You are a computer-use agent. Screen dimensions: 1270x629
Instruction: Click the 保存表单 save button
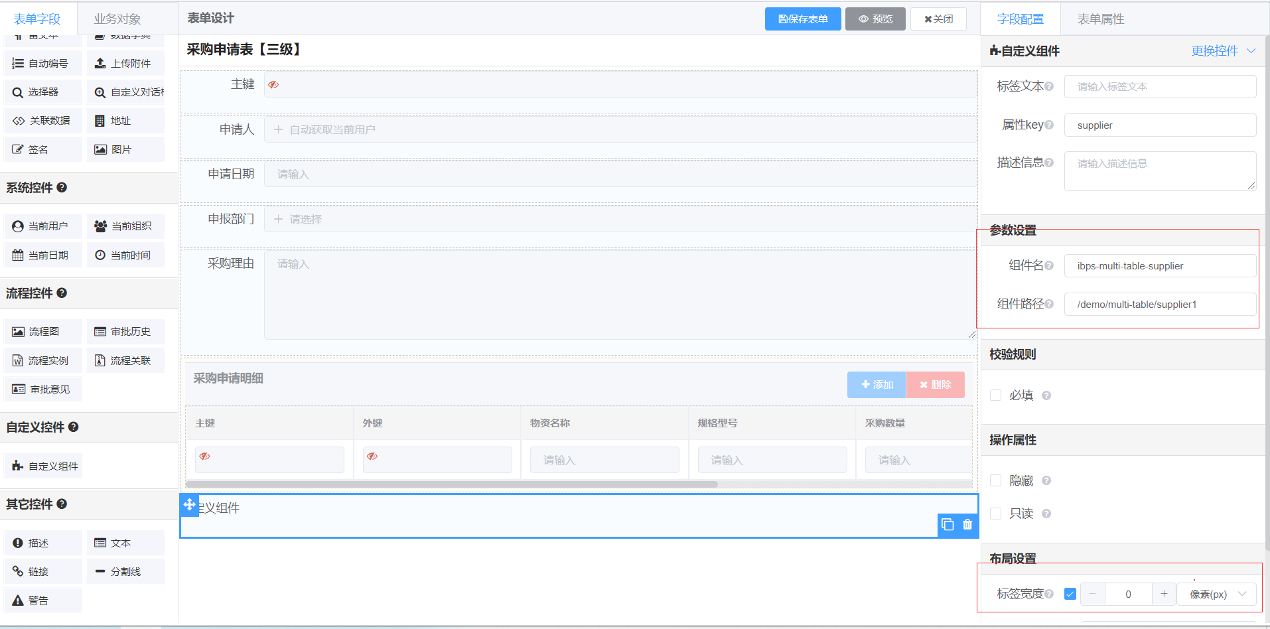(x=802, y=19)
